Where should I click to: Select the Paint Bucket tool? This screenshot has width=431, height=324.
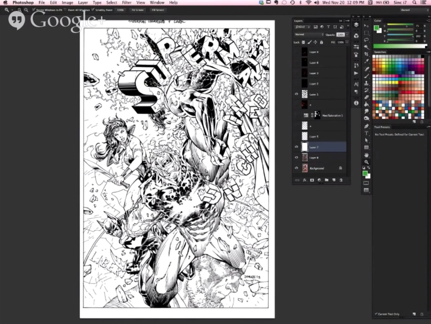point(366,104)
